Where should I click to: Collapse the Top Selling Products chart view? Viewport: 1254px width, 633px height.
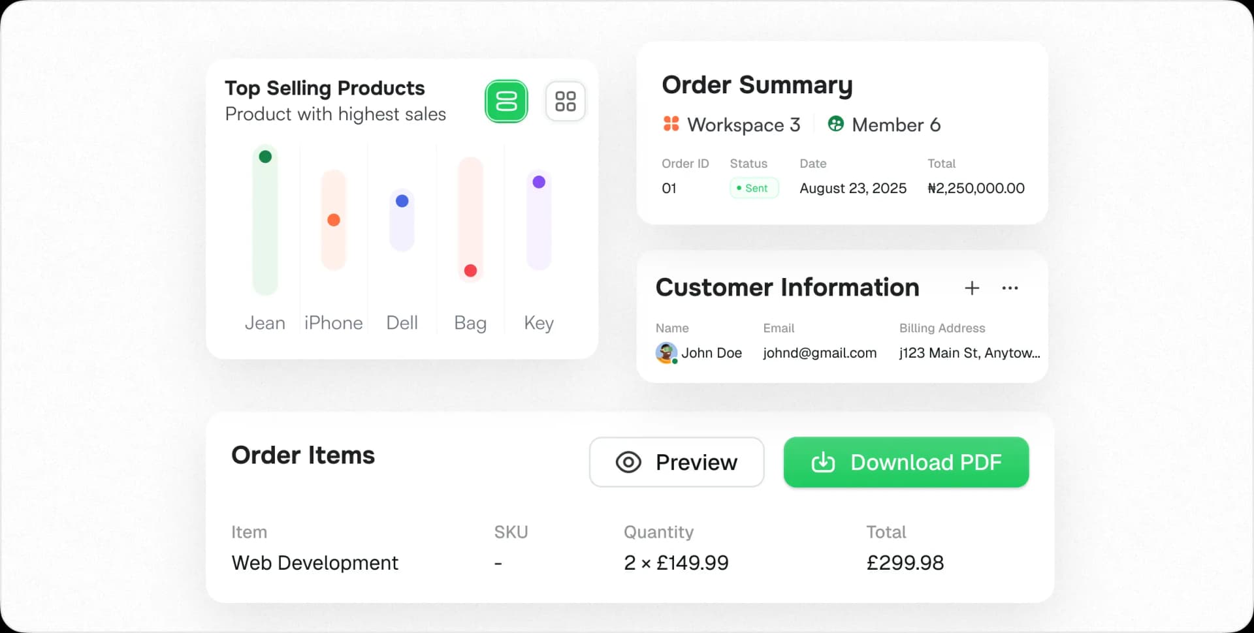click(x=506, y=101)
